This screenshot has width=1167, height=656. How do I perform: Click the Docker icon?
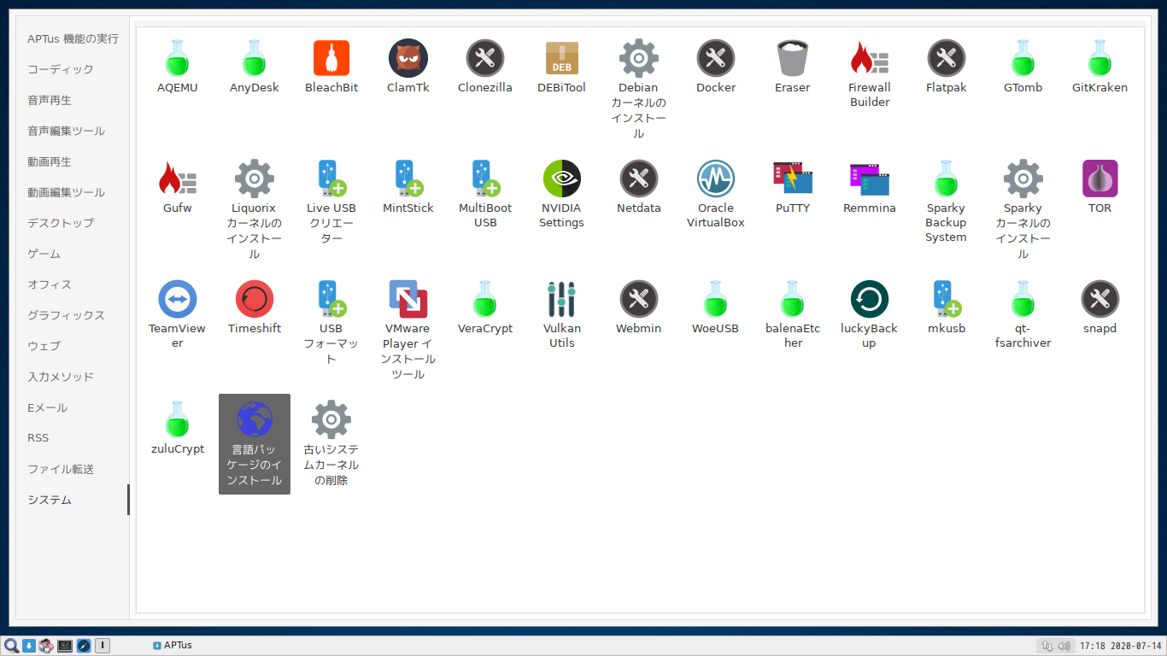click(716, 58)
